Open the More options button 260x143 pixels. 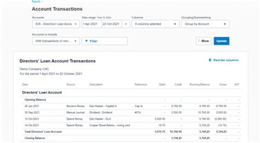pos(203,41)
